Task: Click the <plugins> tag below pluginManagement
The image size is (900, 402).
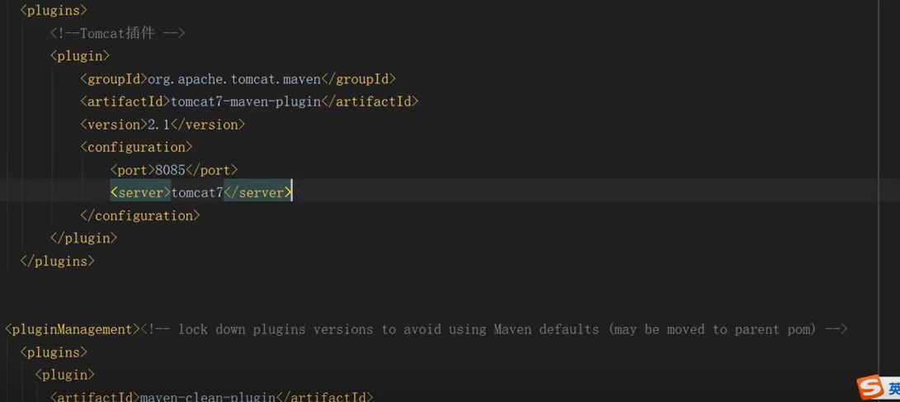Action: (54, 352)
